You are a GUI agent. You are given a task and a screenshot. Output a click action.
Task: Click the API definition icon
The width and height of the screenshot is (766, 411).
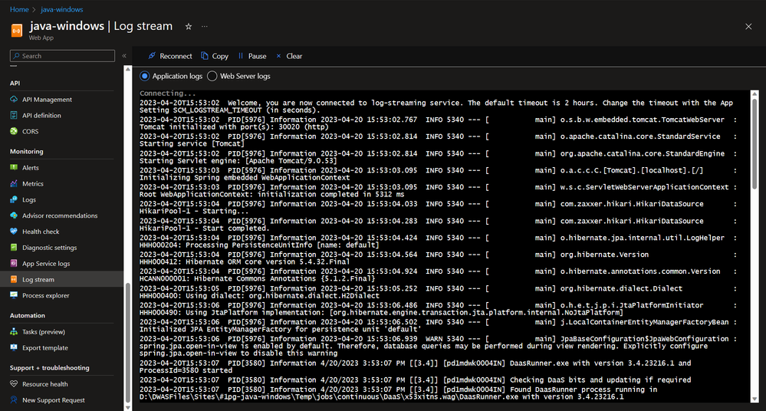coord(14,115)
